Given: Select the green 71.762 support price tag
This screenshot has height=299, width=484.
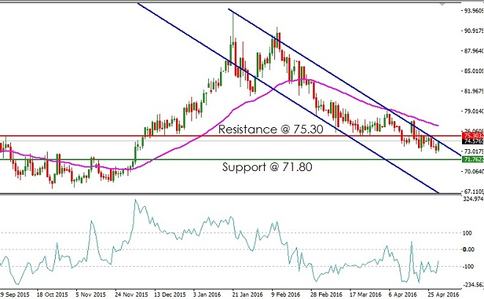Looking at the screenshot, I should 473,159.
